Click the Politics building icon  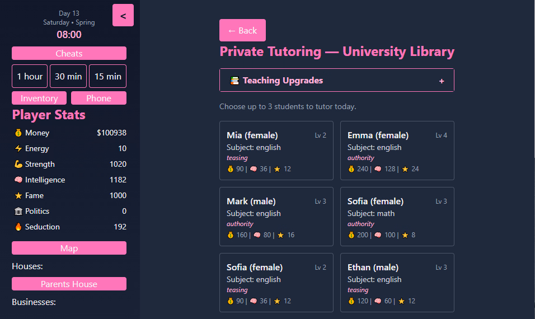18,212
